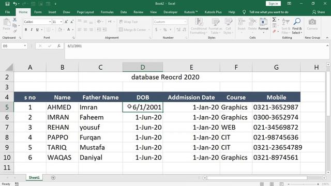Click the Share person icon

(319, 12)
